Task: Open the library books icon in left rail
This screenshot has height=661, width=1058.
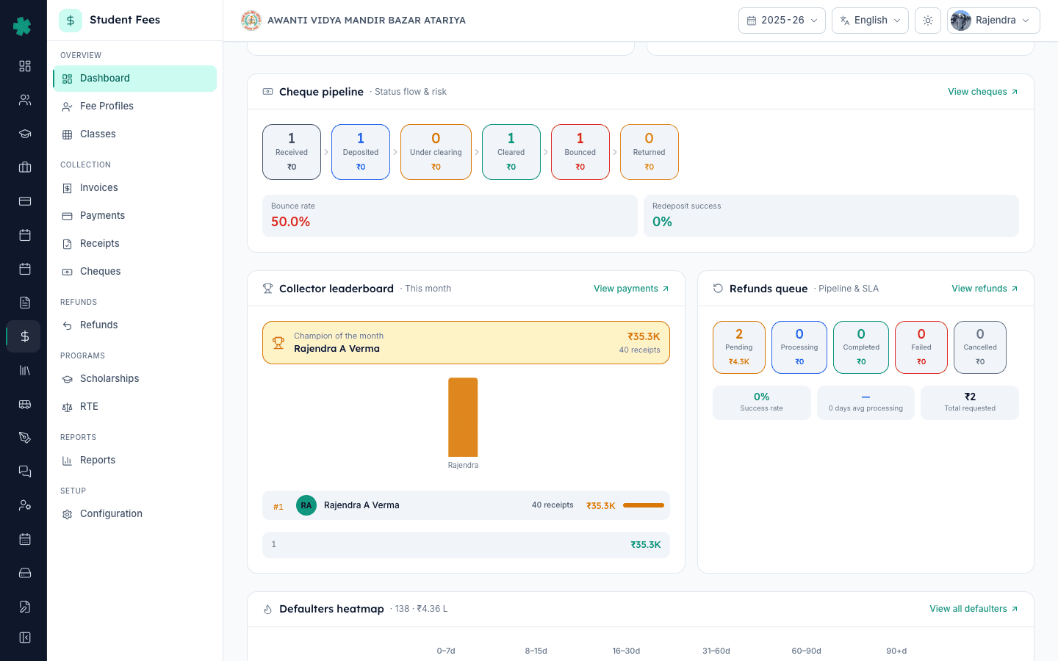Action: pos(25,370)
